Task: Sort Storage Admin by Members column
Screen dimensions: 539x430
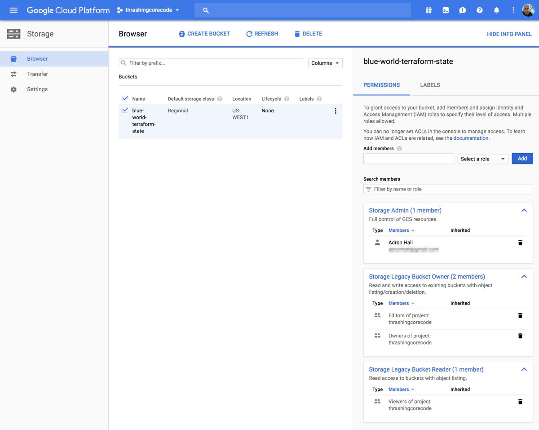Action: [x=401, y=231]
